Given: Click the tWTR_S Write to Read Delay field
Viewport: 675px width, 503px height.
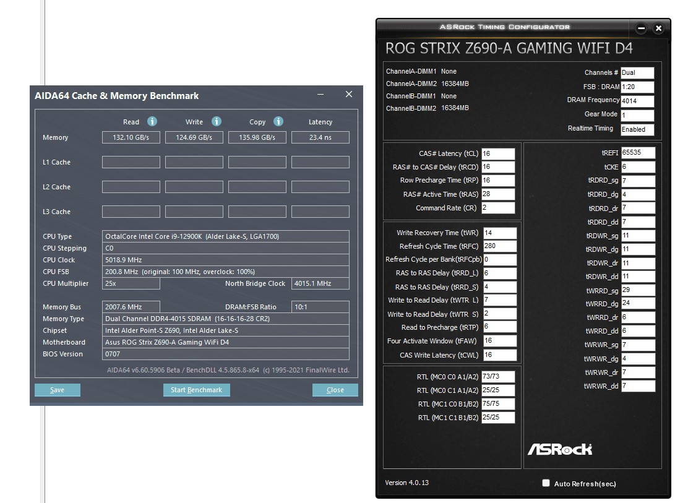Looking at the screenshot, I should click(500, 314).
